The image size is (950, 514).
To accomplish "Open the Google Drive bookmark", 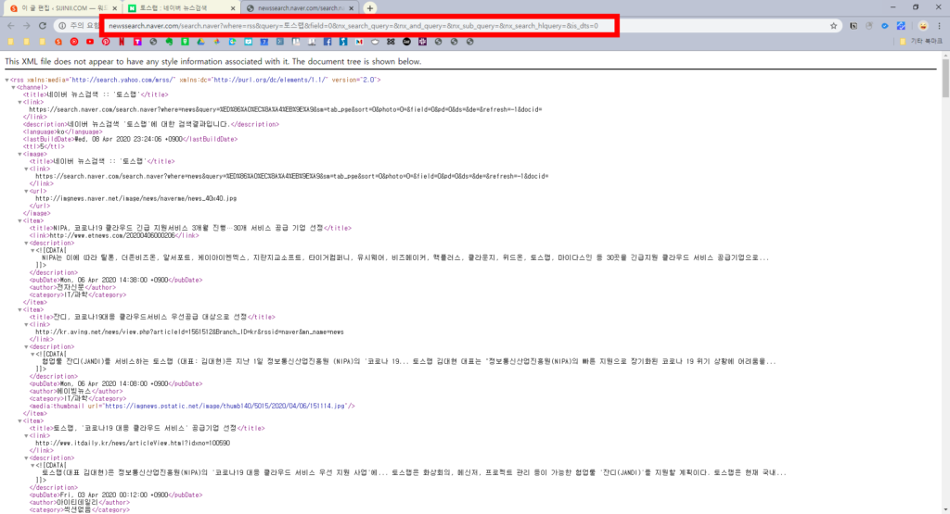I will pos(200,42).
